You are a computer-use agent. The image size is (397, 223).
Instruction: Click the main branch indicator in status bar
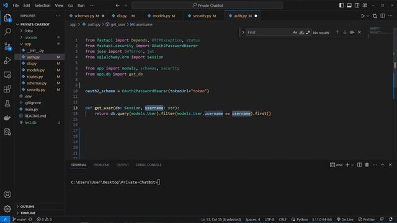[x=19, y=219]
